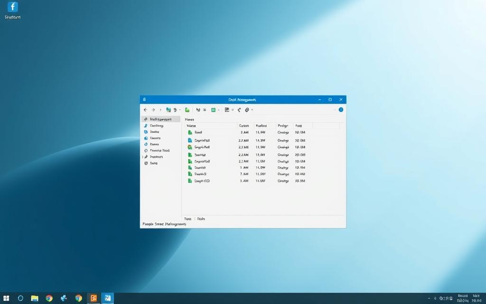This screenshot has height=304, width=486.
Task: Open the dropdown arrow beside the green view icon
Action: (219, 110)
